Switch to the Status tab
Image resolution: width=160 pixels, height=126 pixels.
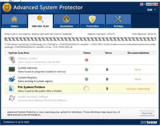coord(14,21)
